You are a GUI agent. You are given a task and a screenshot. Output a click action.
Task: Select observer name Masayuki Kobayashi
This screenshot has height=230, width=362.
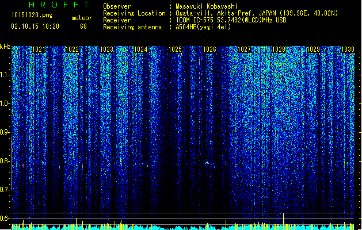207,6
